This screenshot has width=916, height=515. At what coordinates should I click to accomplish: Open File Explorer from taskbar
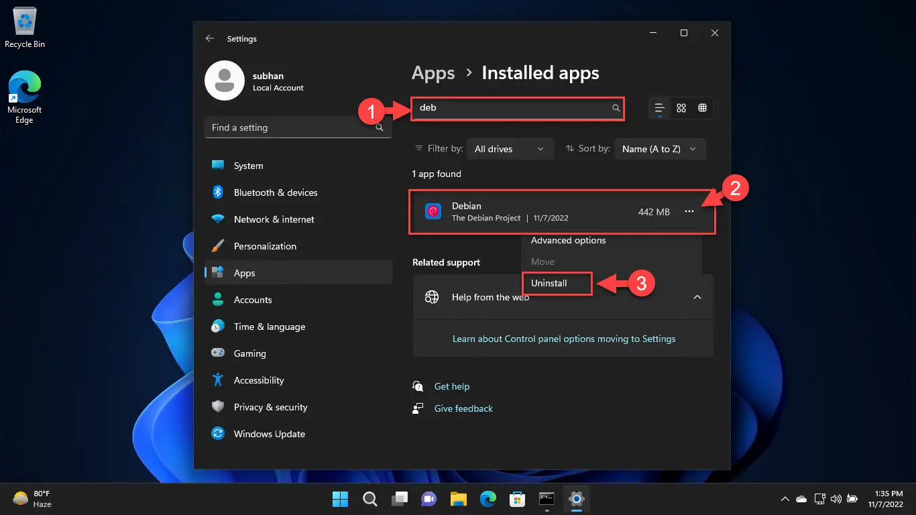[458, 499]
